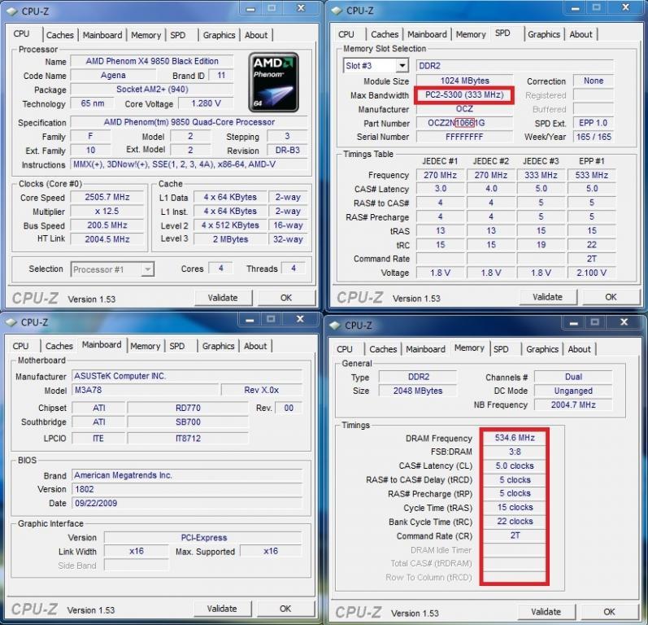The height and width of the screenshot is (625, 648).
Task: Open Memory tab in CPU window
Action: point(146,35)
